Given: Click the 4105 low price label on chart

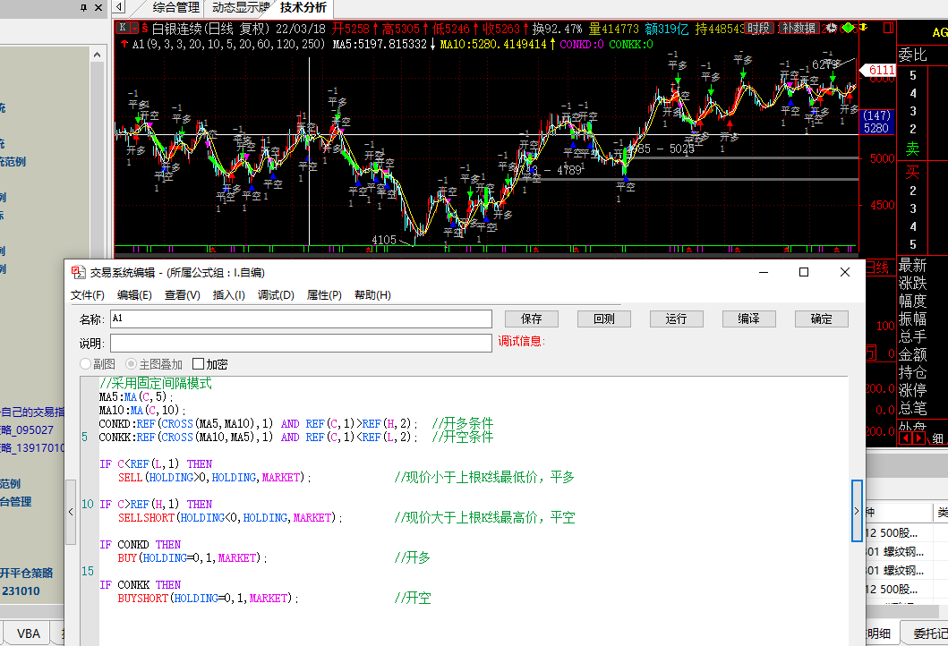Looking at the screenshot, I should click(384, 240).
